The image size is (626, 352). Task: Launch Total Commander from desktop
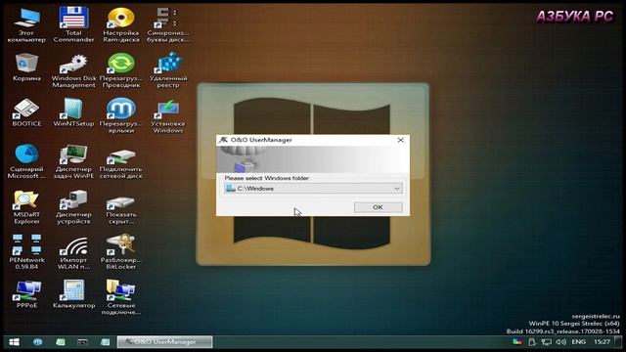(73, 24)
